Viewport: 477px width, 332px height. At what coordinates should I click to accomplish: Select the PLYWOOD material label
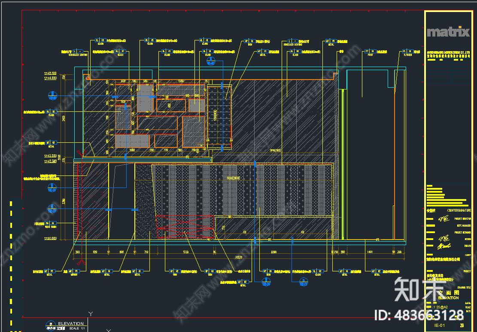click(408, 55)
